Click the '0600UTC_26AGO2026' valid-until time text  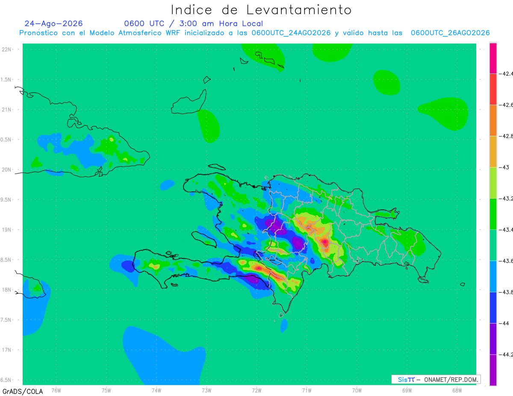point(450,33)
